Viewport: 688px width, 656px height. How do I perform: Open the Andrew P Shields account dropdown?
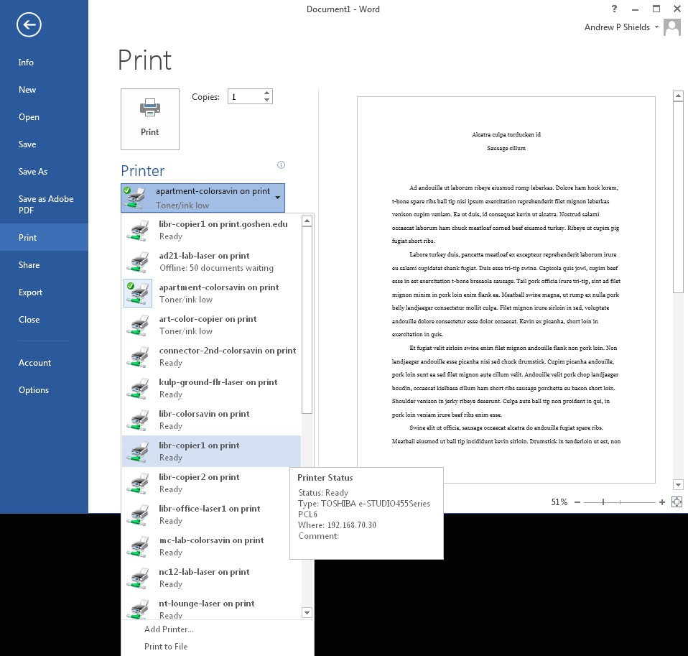[656, 27]
